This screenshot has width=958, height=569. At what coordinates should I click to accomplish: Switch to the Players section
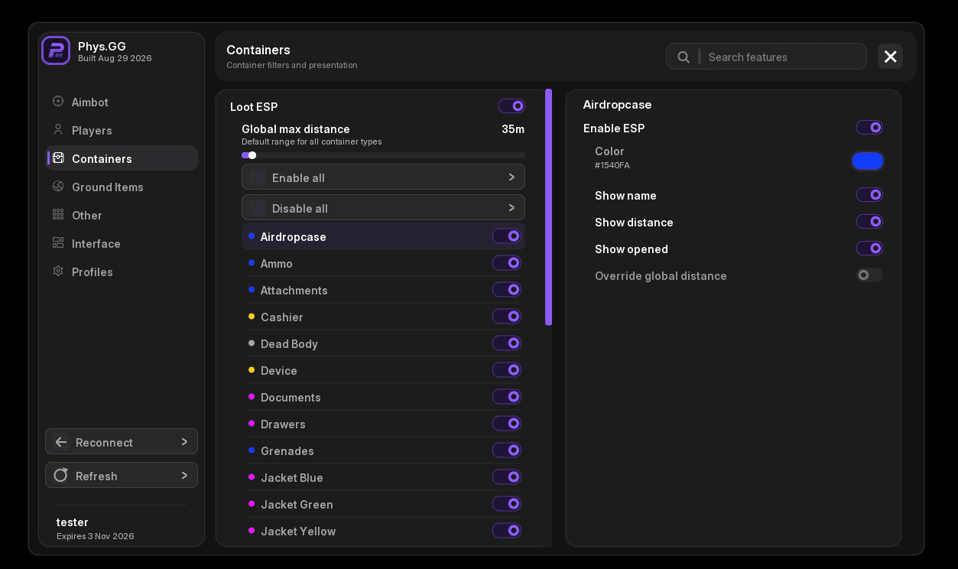click(122, 130)
